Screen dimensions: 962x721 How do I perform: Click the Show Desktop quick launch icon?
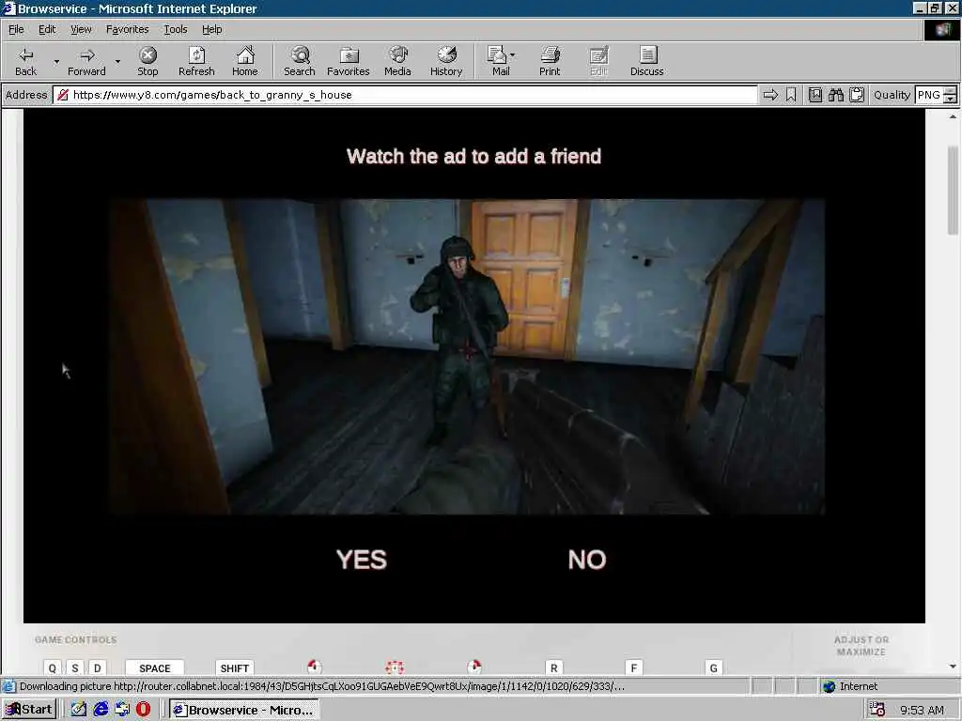tap(79, 710)
